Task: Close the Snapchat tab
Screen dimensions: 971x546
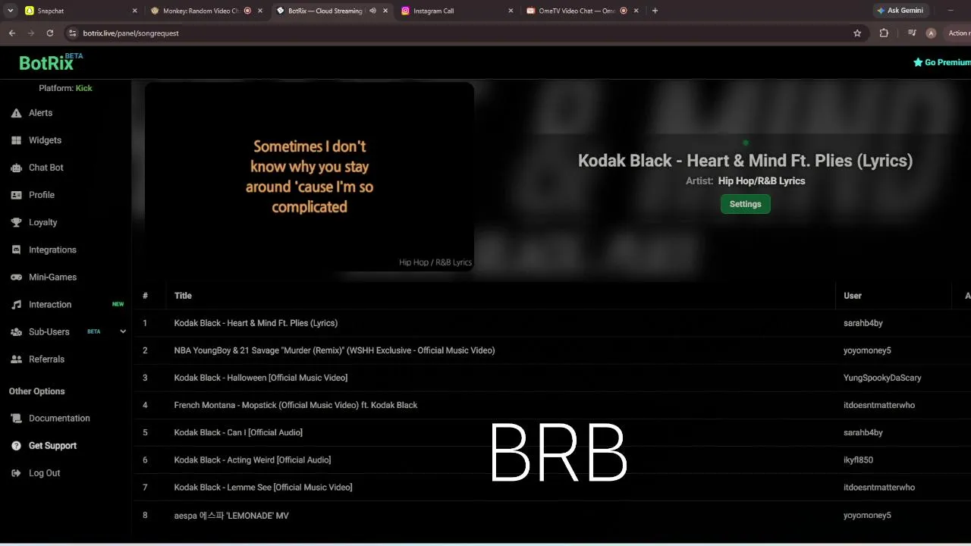Action: click(135, 11)
